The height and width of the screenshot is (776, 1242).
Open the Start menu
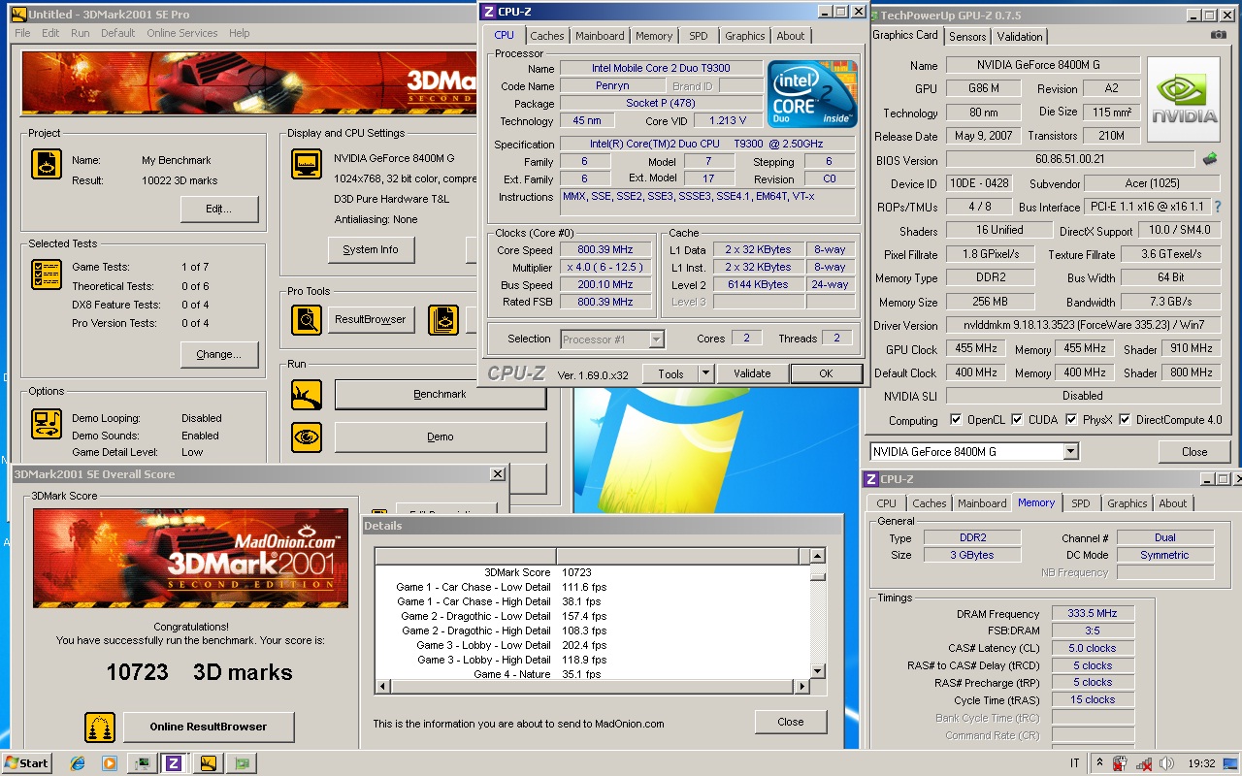click(x=27, y=763)
